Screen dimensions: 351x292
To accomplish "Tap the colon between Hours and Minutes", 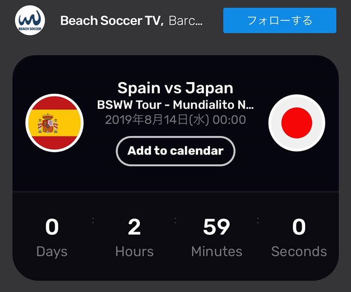I will point(175,220).
